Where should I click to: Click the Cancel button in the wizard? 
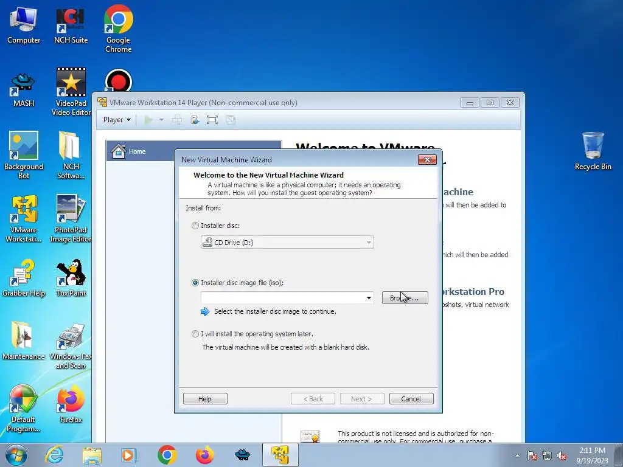(411, 399)
